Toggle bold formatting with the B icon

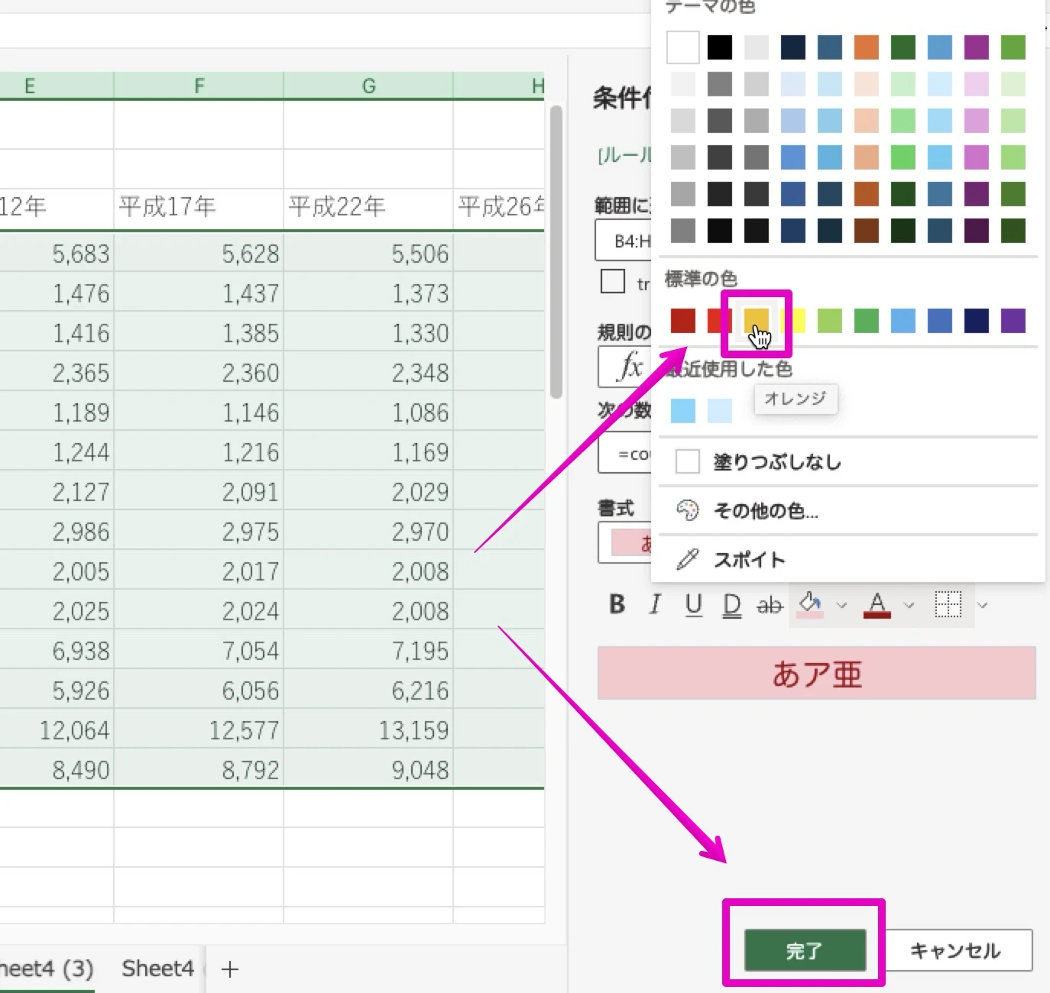point(617,604)
